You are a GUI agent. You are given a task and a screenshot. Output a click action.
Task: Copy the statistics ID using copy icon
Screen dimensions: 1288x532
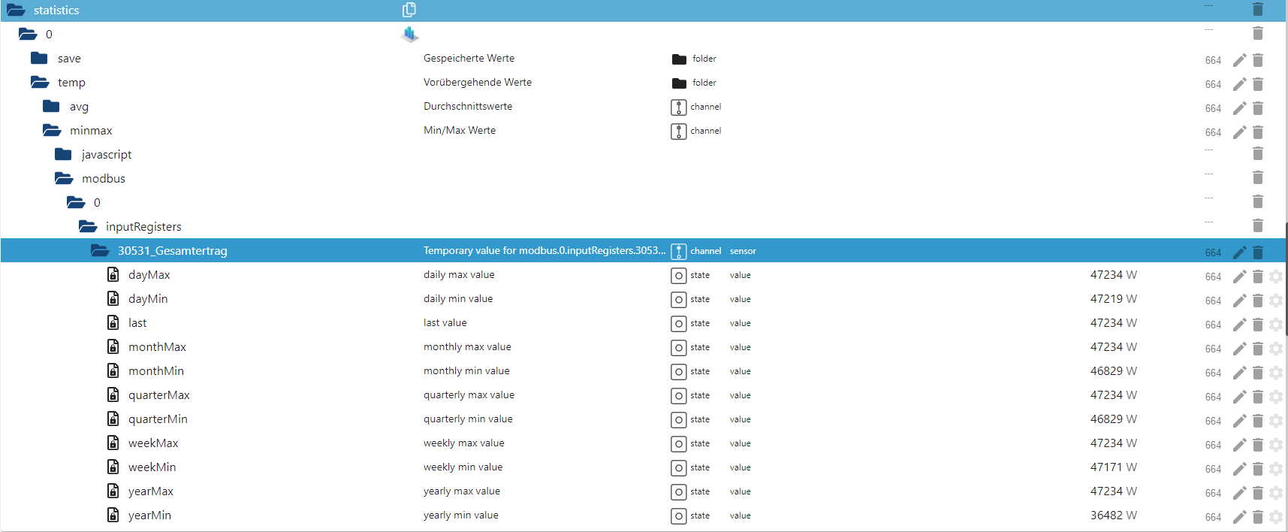(x=409, y=10)
